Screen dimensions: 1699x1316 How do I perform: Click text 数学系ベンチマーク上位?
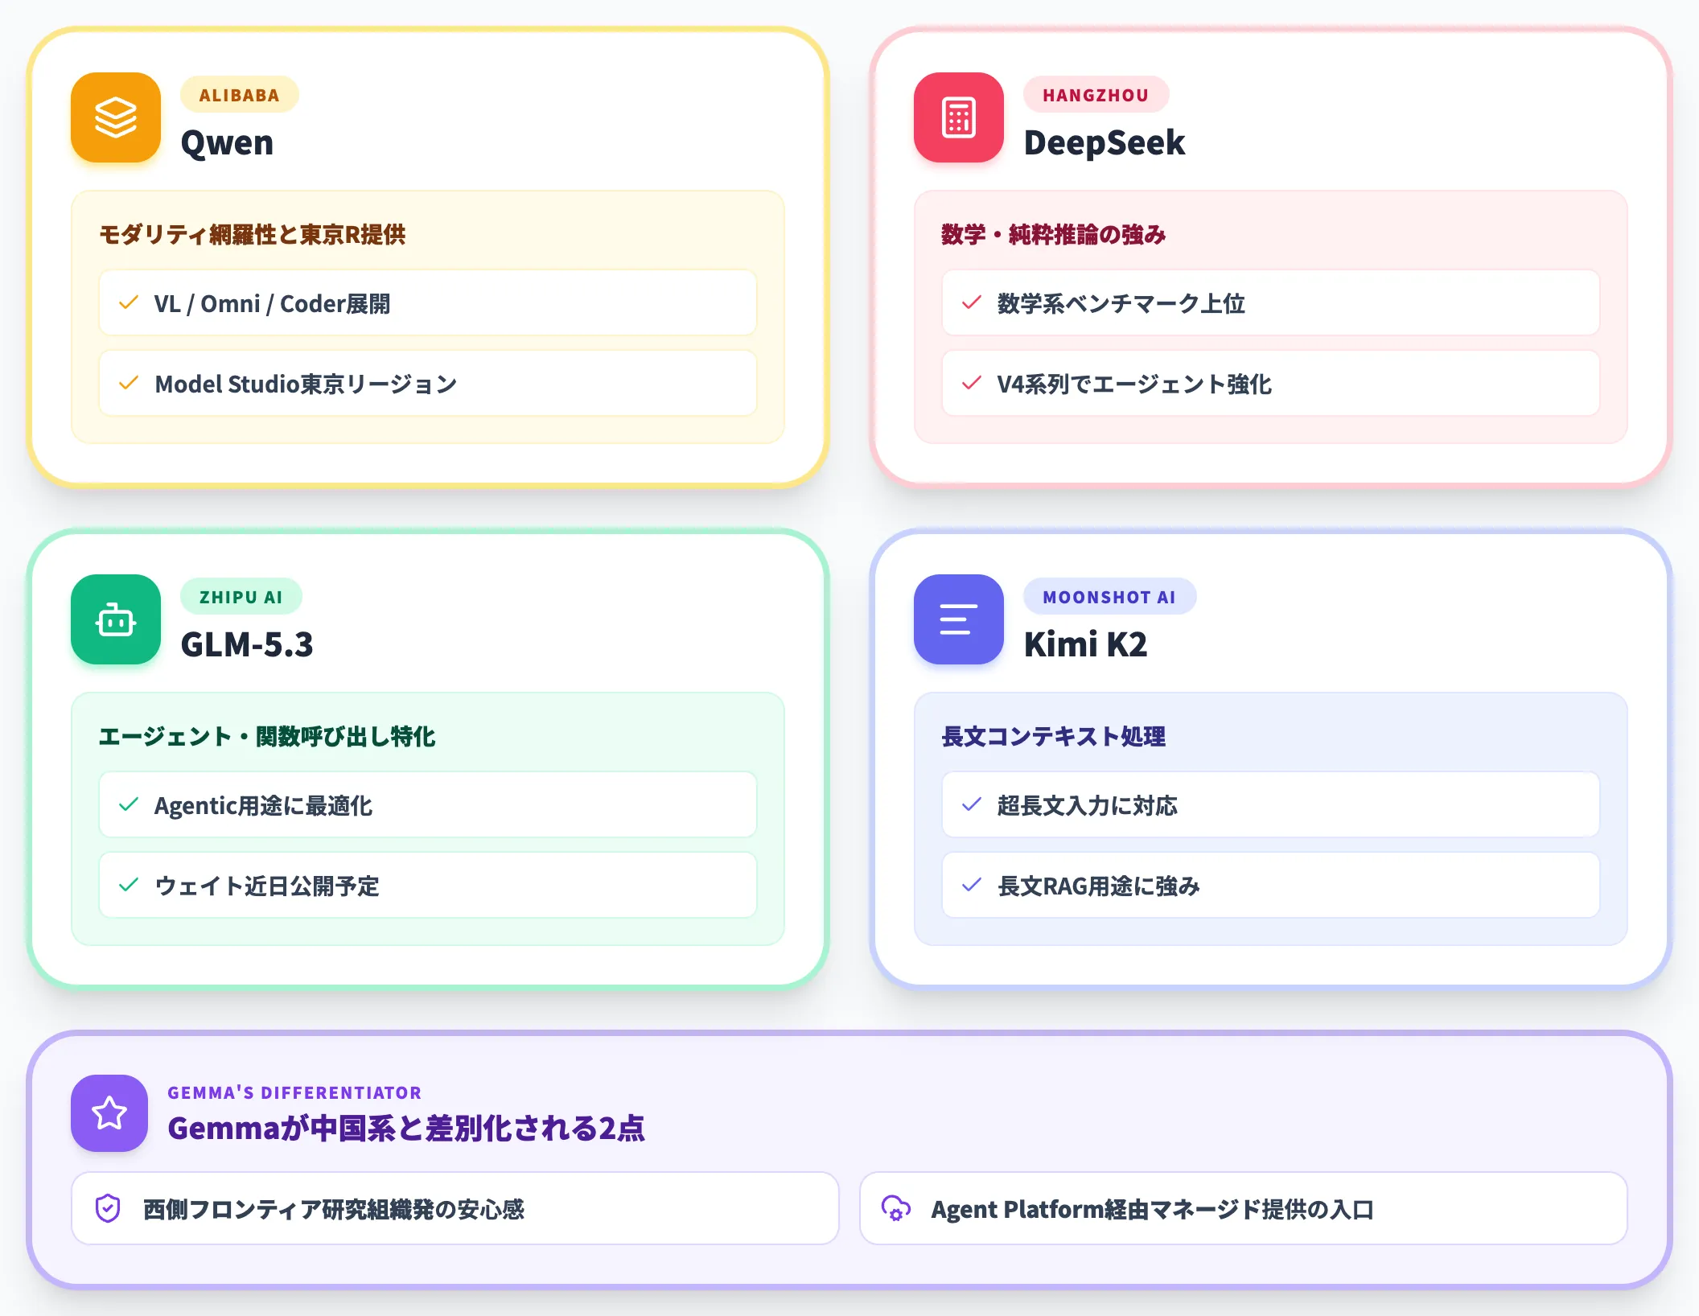point(1121,304)
